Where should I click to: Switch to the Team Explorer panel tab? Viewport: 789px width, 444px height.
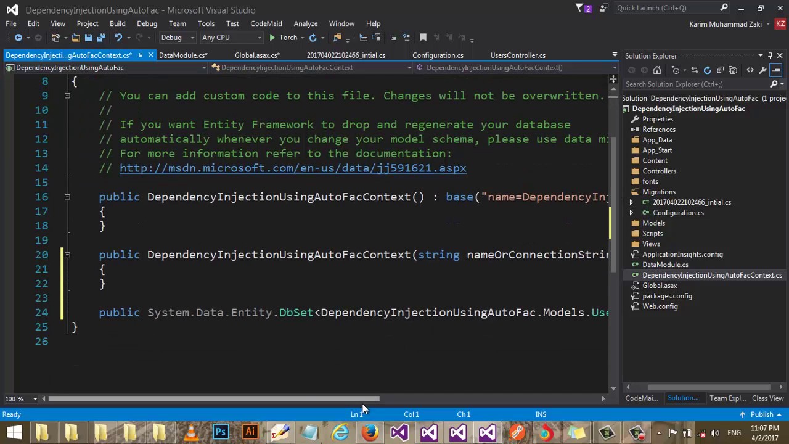(727, 398)
